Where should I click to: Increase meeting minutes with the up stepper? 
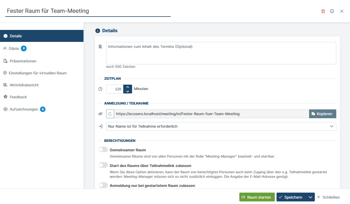click(x=128, y=87)
